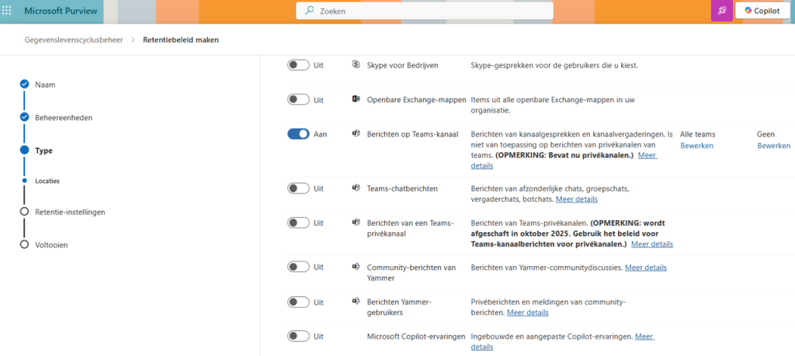Viewport: 795px width, 356px height.
Task: Enable the Teams-chatberichten toggle
Action: pyautogui.click(x=298, y=188)
